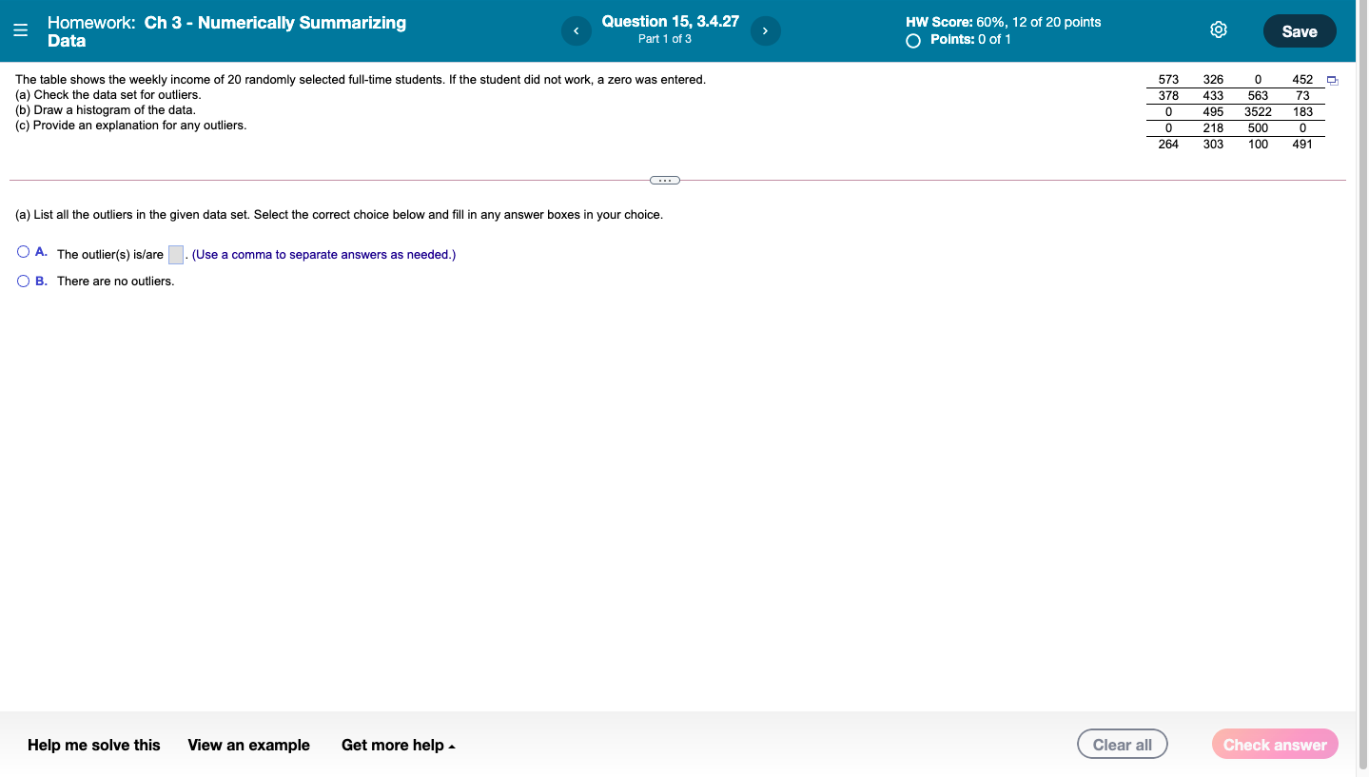Pop out the weekly income data table

pos(1332,81)
